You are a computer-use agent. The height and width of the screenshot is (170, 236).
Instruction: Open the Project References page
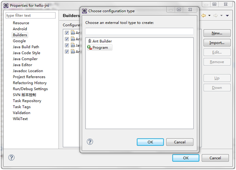29,77
